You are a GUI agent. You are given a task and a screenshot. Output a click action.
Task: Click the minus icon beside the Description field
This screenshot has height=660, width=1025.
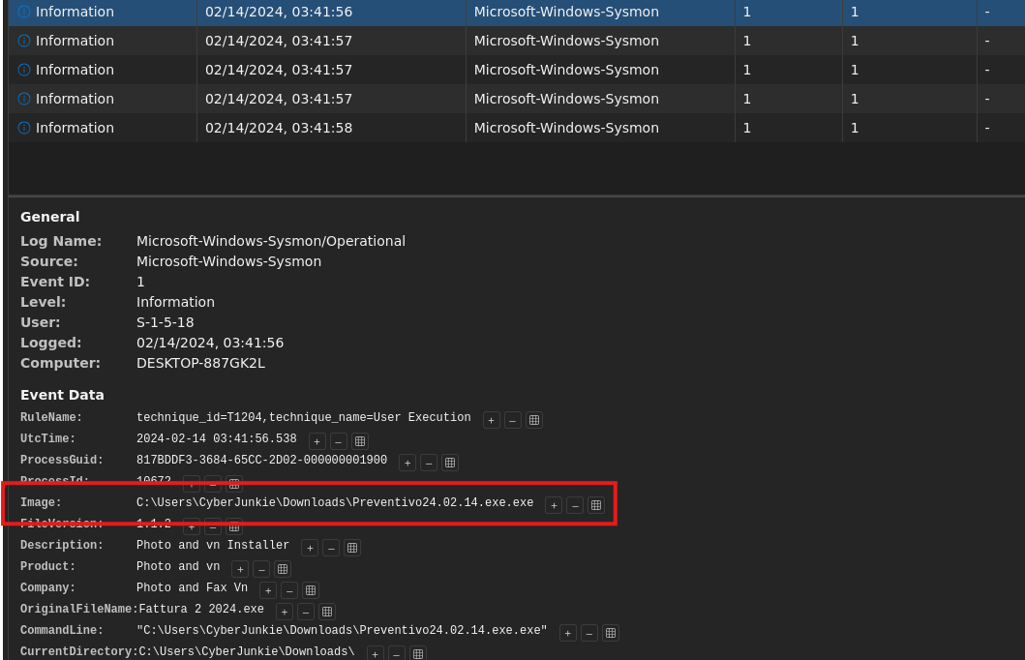coord(331,548)
